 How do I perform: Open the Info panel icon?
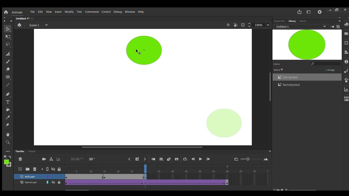(346, 62)
